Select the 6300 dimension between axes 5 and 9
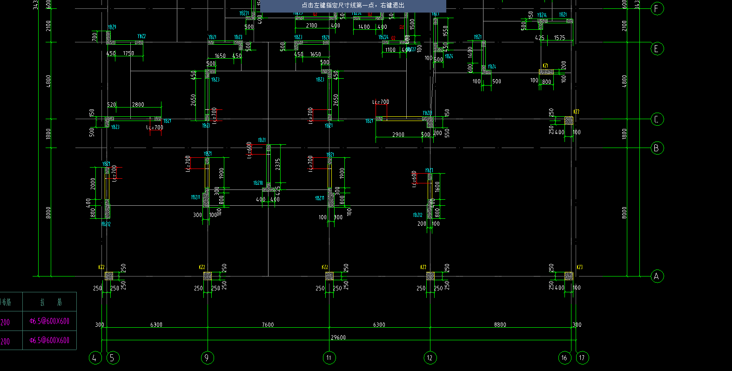This screenshot has height=371, width=732. click(x=156, y=324)
